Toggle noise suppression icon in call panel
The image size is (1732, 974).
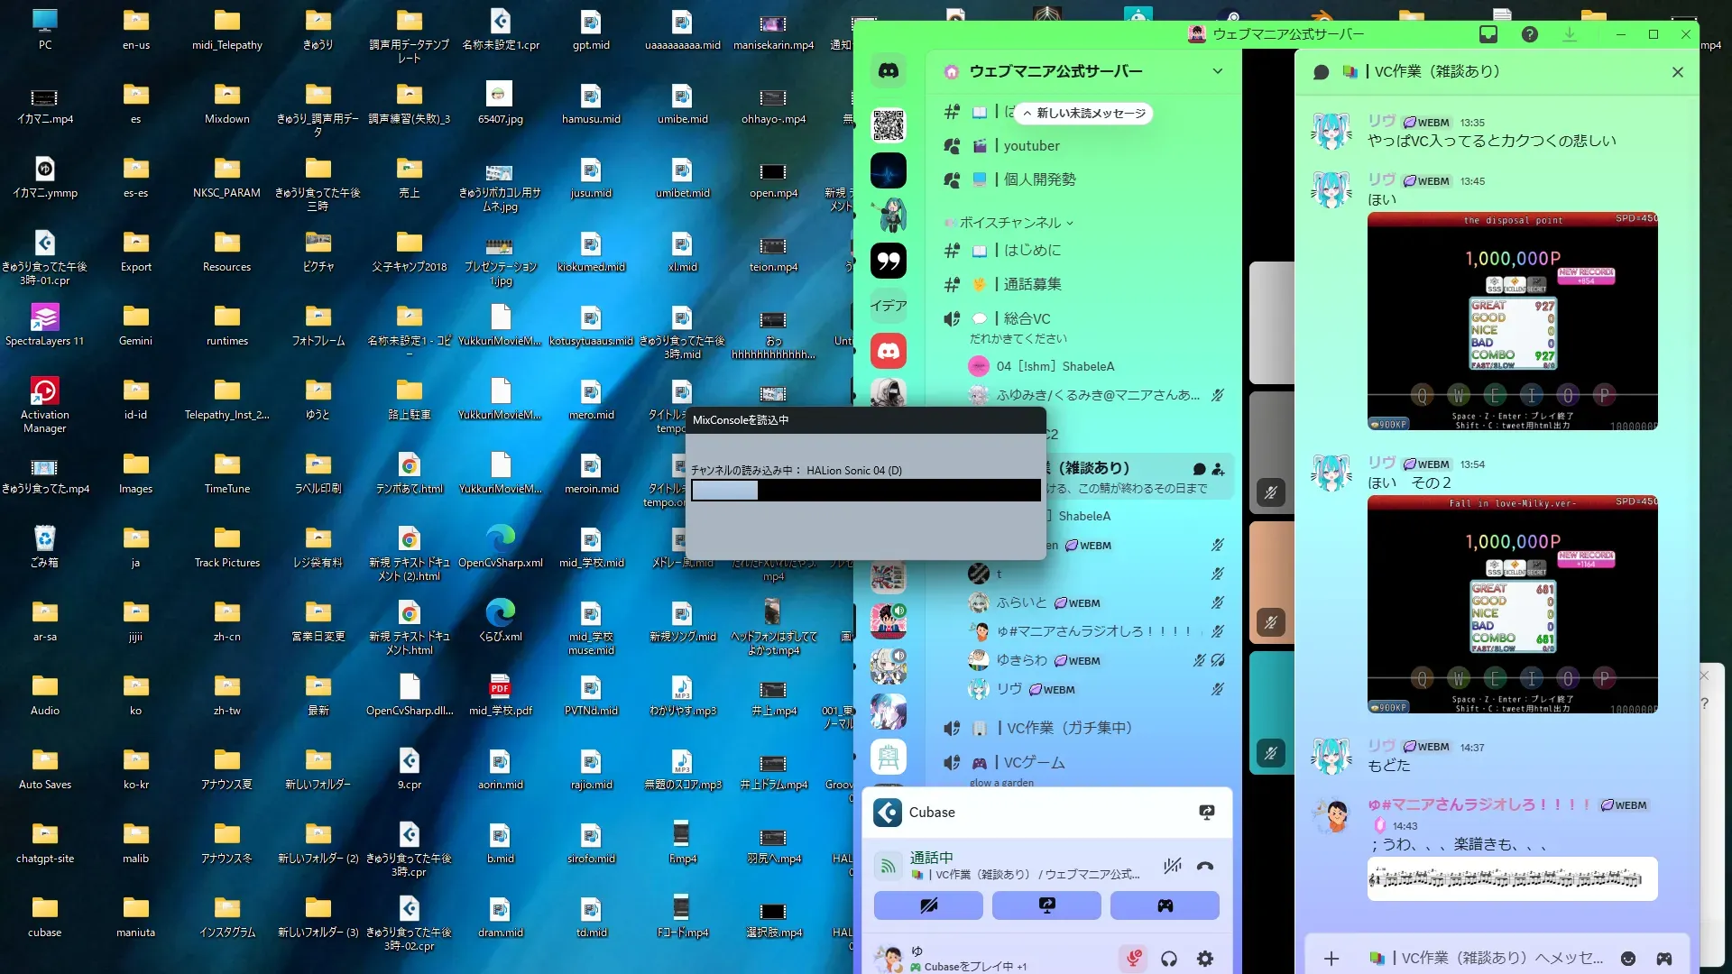(x=1172, y=867)
